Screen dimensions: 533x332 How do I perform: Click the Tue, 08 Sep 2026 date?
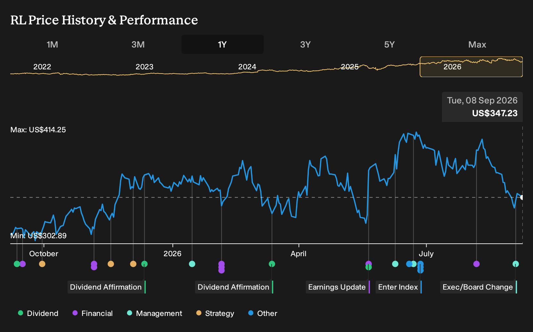click(x=482, y=100)
